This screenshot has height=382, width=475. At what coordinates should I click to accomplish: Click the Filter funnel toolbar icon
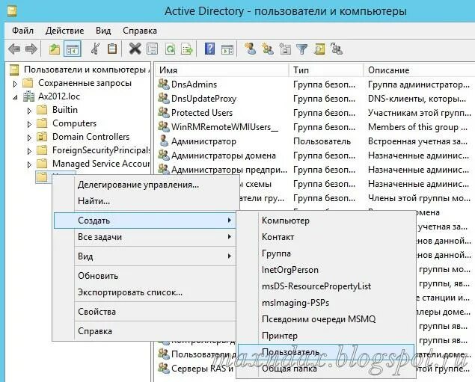click(x=301, y=49)
